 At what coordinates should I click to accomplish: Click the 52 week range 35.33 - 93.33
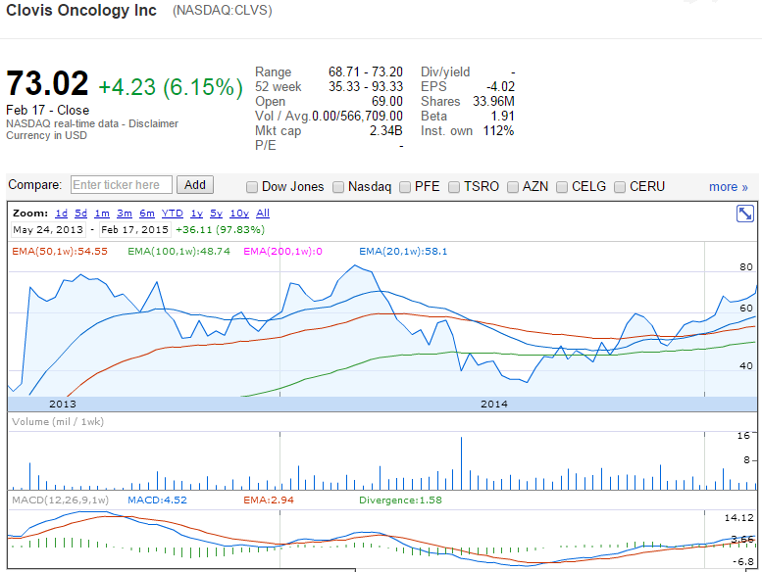(366, 87)
